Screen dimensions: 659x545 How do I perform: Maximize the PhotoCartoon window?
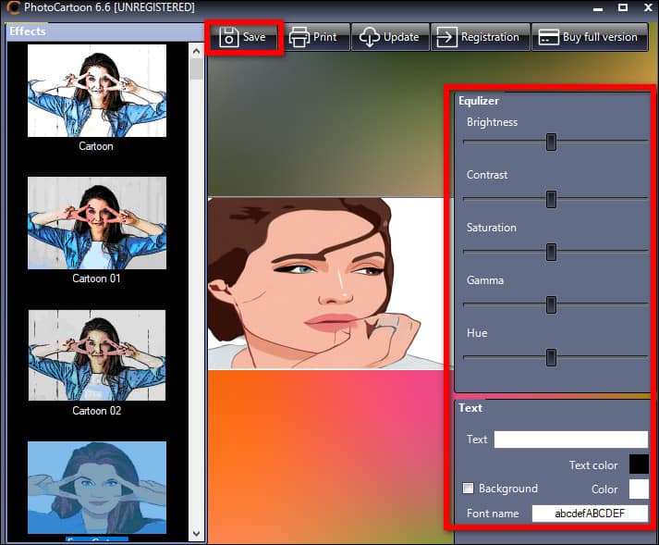point(623,7)
